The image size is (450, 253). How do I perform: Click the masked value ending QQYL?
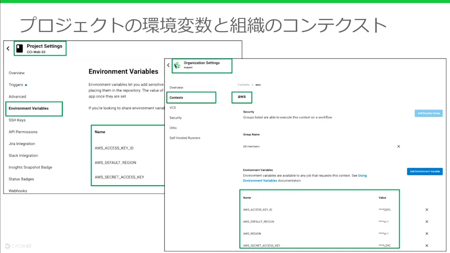pos(384,209)
